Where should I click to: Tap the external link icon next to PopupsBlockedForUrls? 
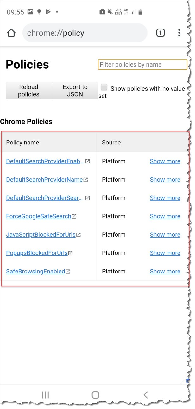(x=70, y=253)
